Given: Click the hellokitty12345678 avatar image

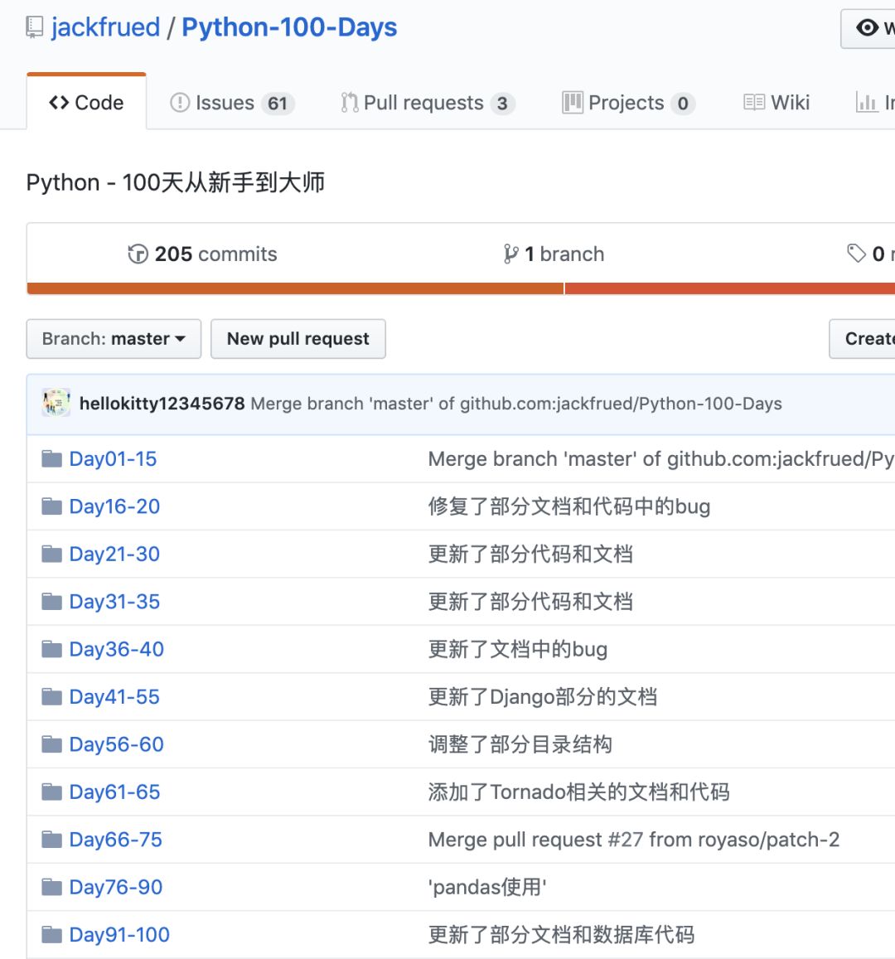Looking at the screenshot, I should (x=56, y=403).
